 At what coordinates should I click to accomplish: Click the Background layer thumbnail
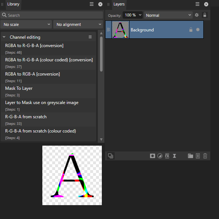(120, 30)
